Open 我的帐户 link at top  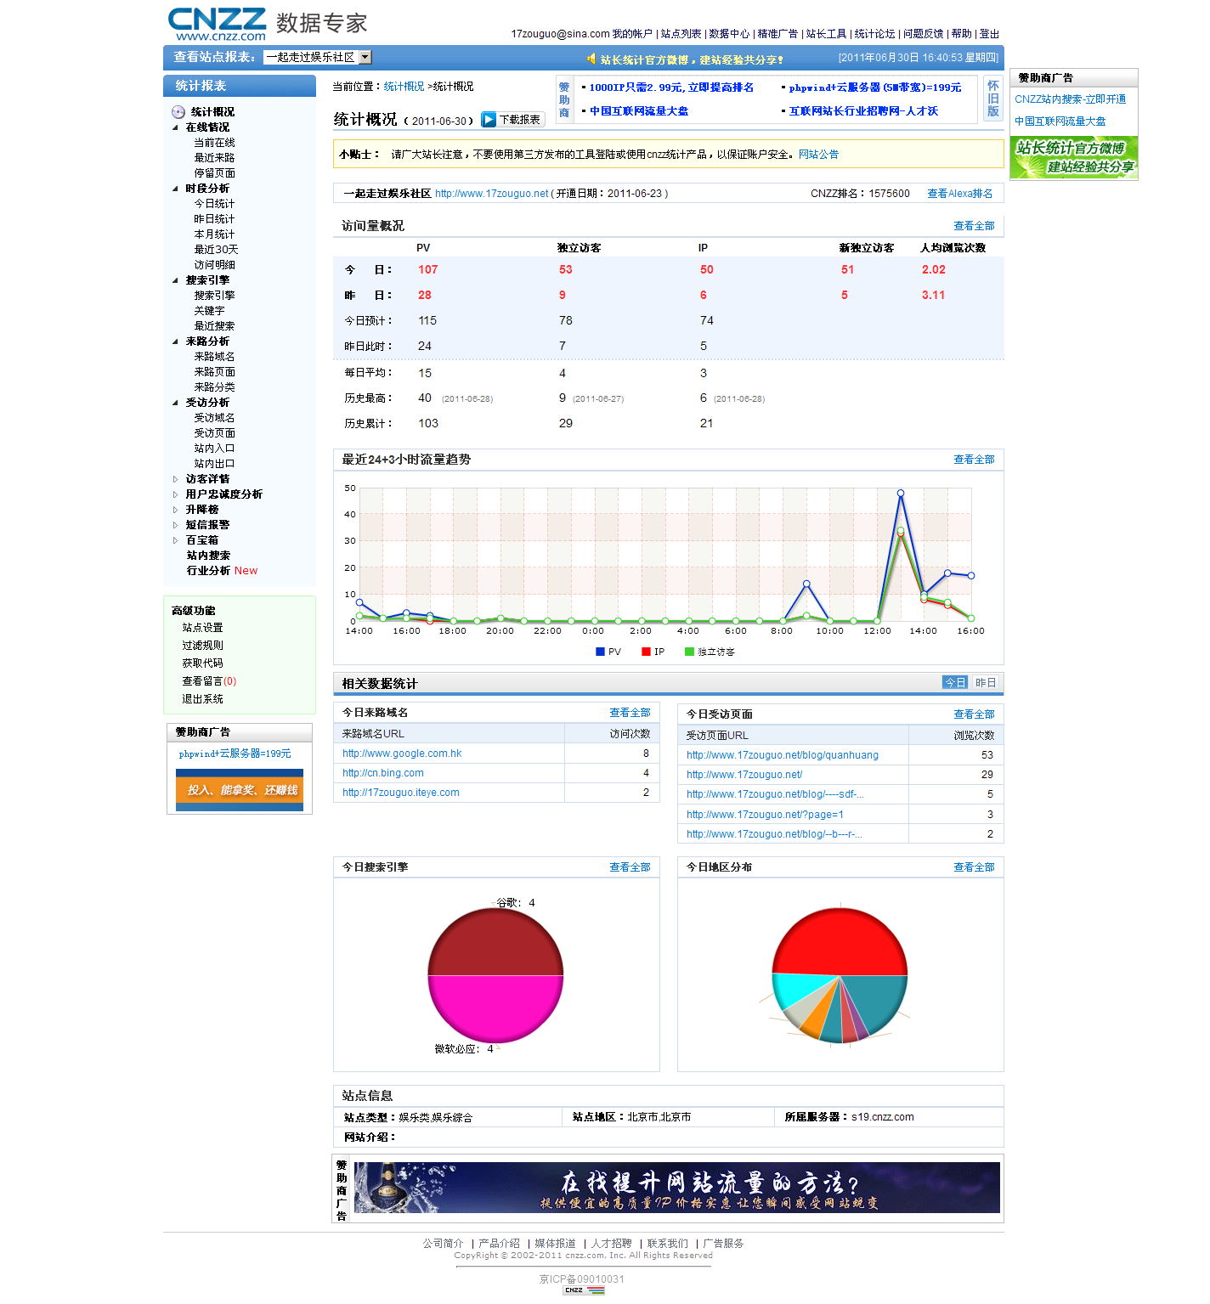pyautogui.click(x=632, y=34)
